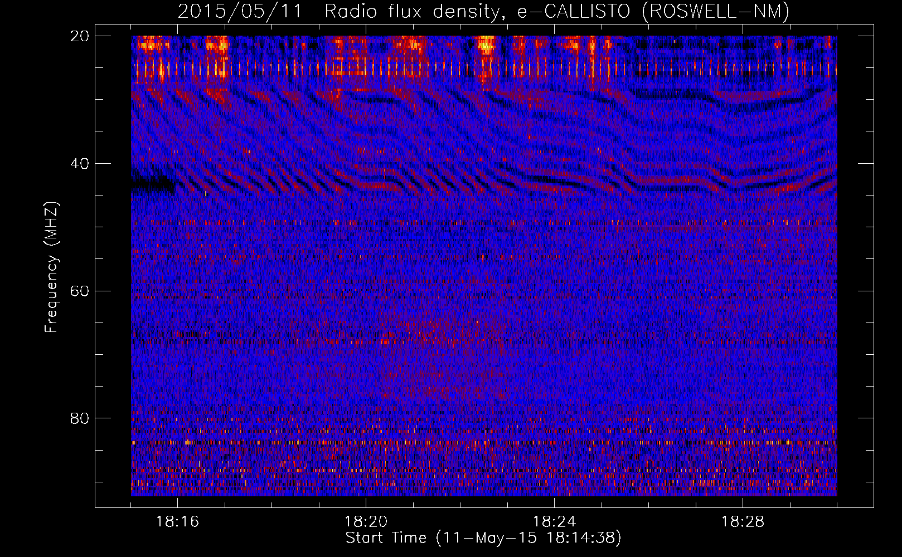Click the frequency tick label '80'

coord(80,418)
